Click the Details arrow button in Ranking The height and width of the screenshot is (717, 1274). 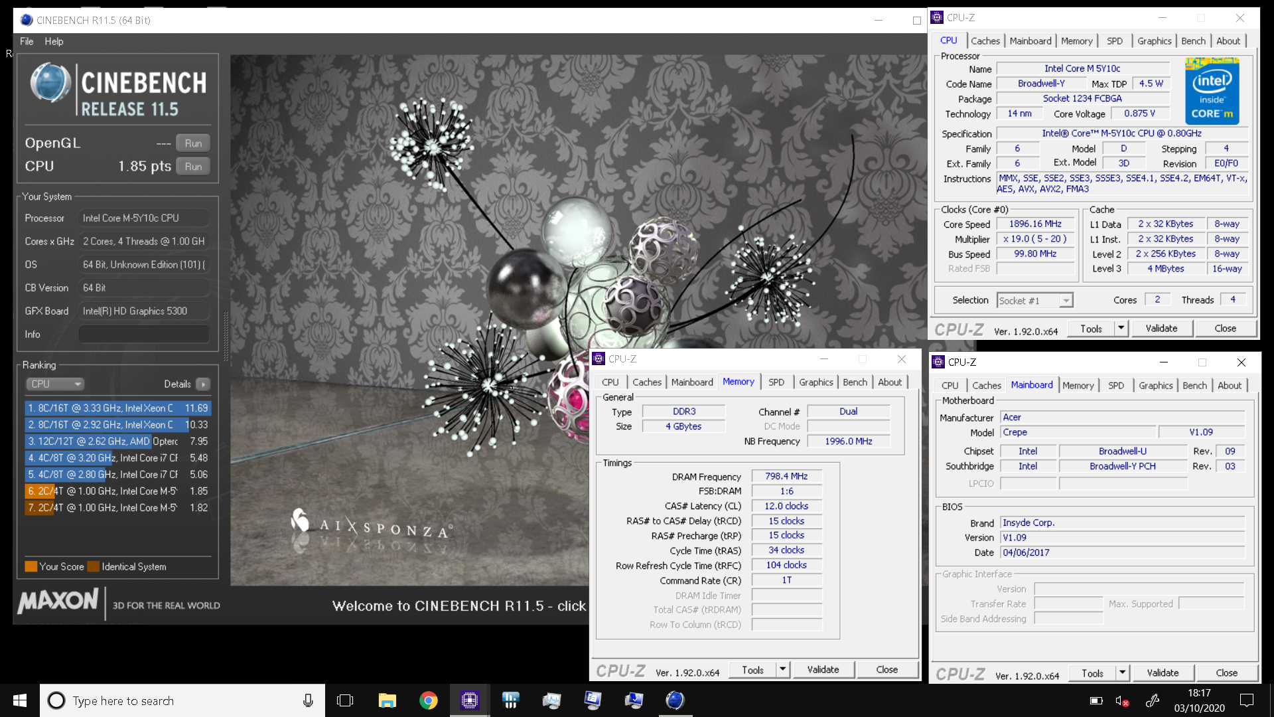[204, 384]
